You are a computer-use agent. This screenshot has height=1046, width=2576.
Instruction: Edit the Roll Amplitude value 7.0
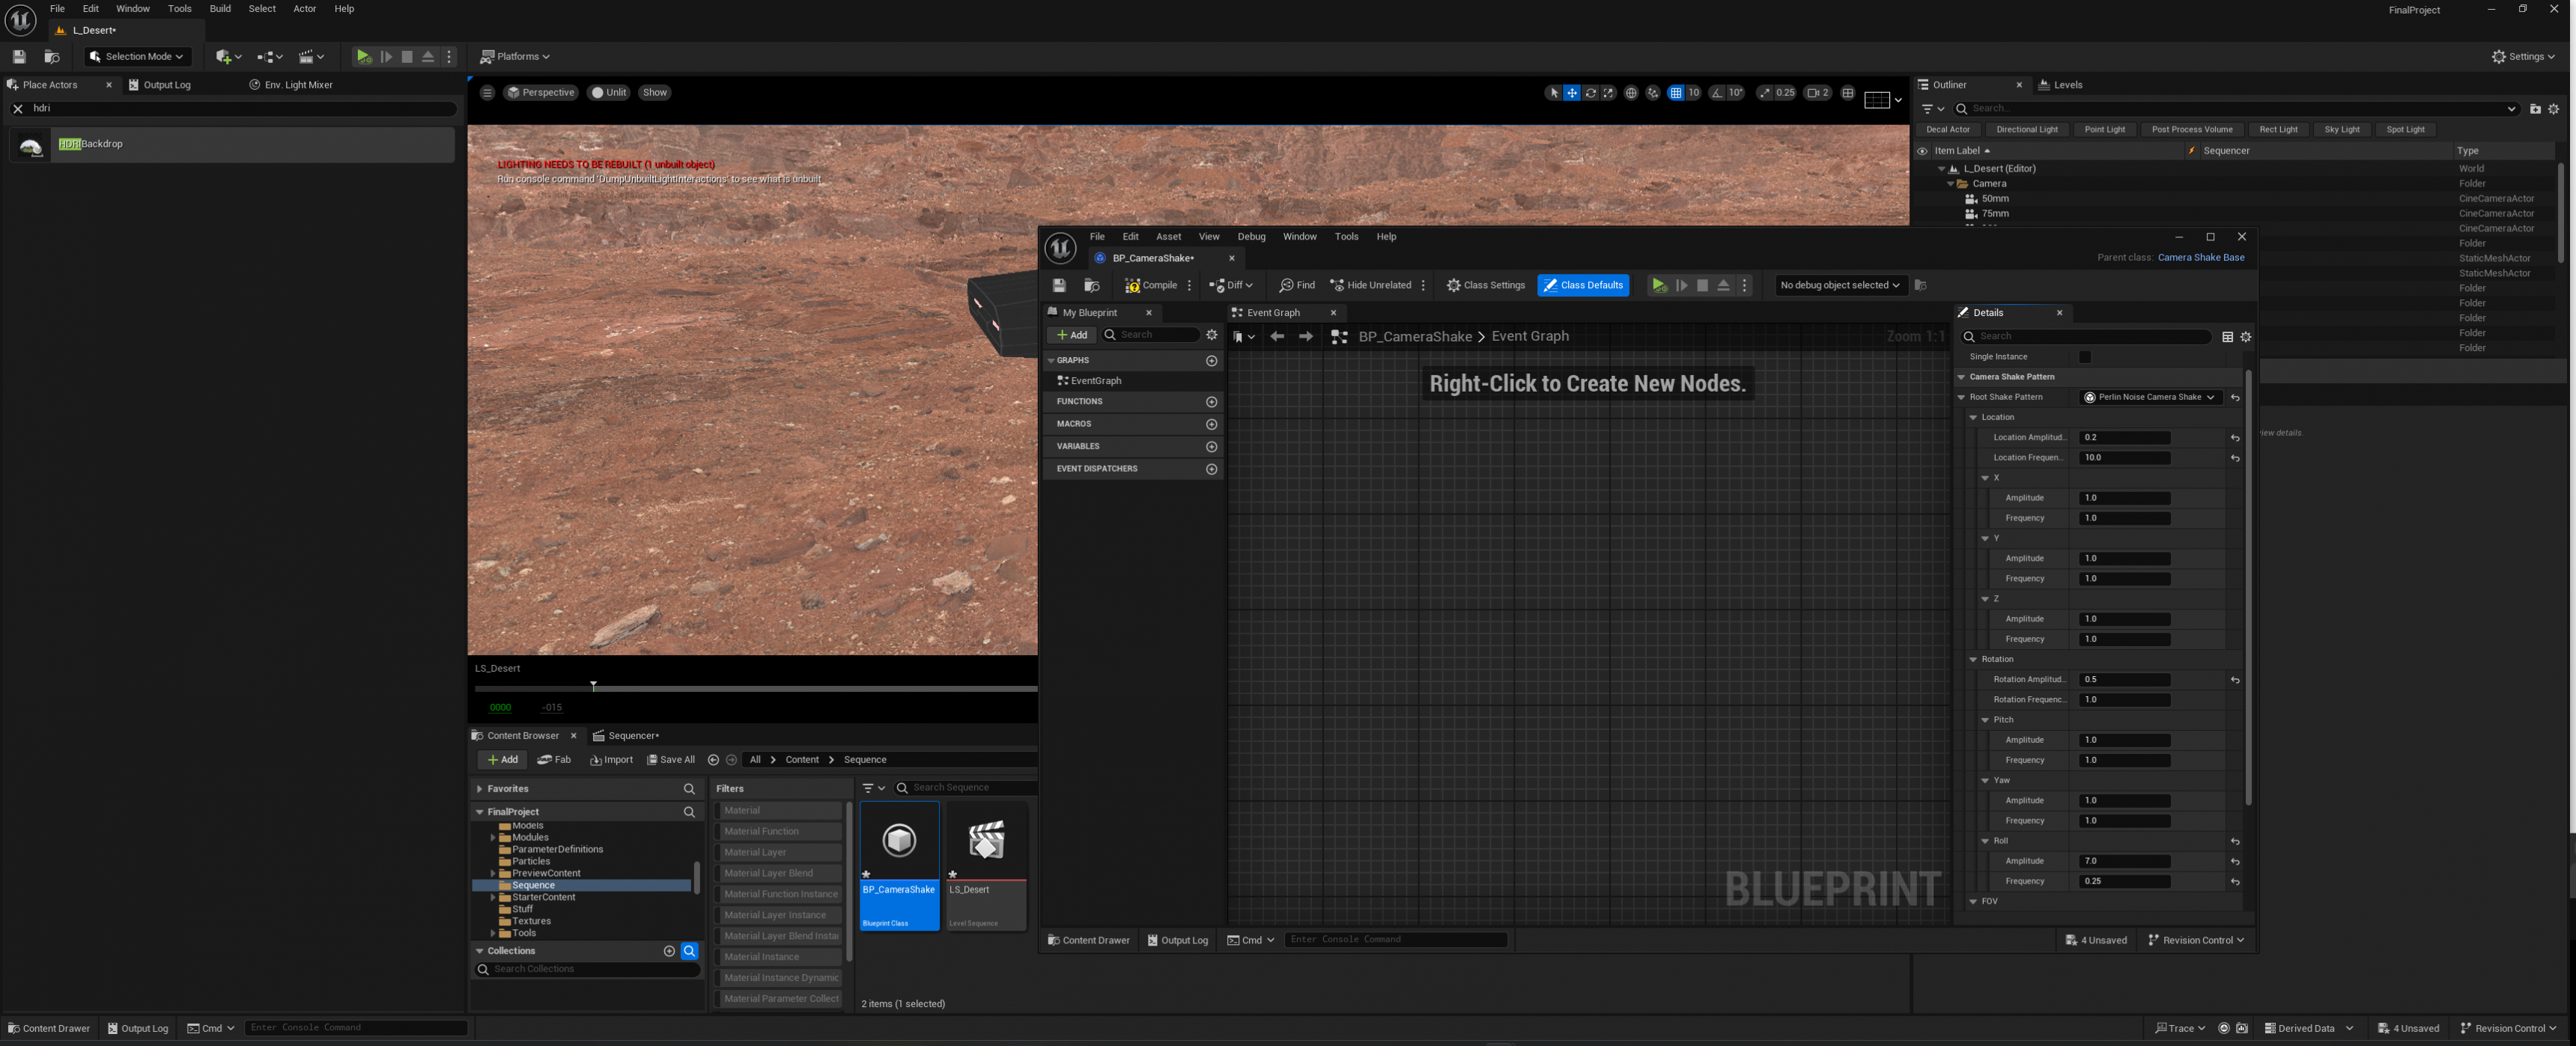pyautogui.click(x=2125, y=862)
